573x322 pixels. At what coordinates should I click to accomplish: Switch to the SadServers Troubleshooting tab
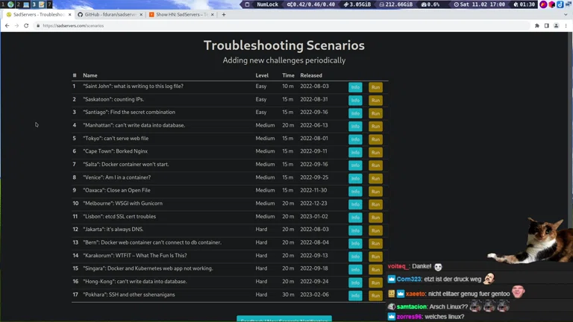[x=37, y=15]
